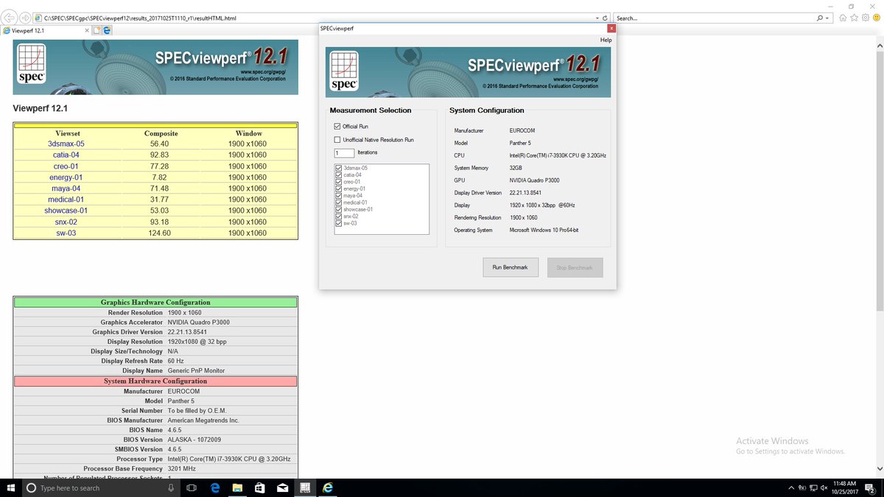Open the showcase-01 viewset link in results table
This screenshot has width=884, height=497.
(66, 211)
